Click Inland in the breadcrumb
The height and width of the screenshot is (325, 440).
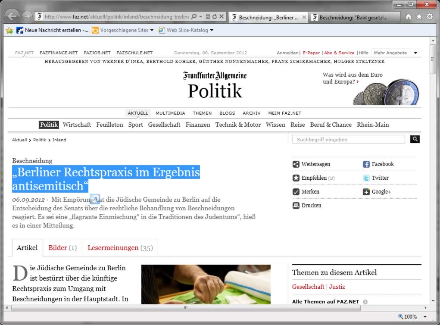point(59,140)
